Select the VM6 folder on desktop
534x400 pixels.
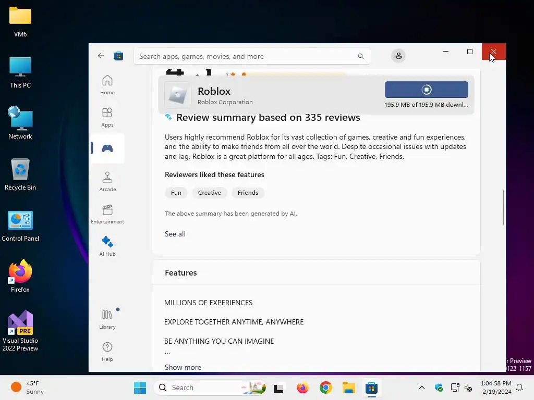pos(20,22)
